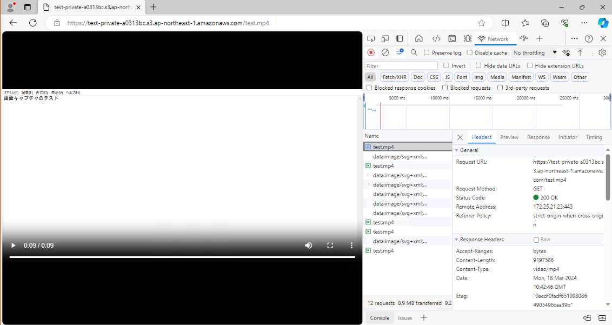Enable Disable cache
This screenshot has width=612, height=325.
469,52
